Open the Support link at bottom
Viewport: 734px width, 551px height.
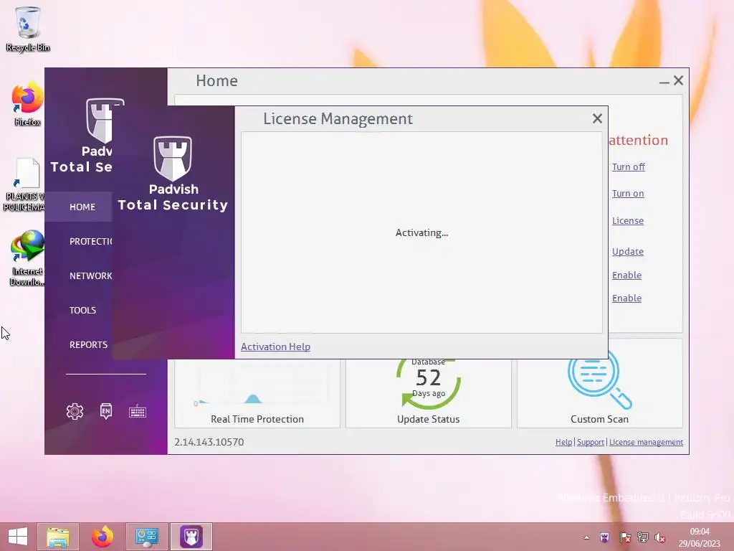[591, 442]
